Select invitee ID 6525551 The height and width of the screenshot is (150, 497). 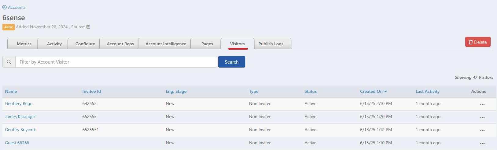click(x=90, y=130)
